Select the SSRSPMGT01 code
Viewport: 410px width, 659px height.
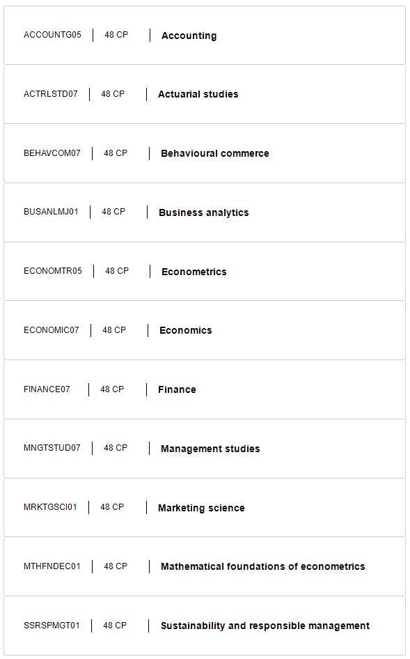tap(52, 626)
